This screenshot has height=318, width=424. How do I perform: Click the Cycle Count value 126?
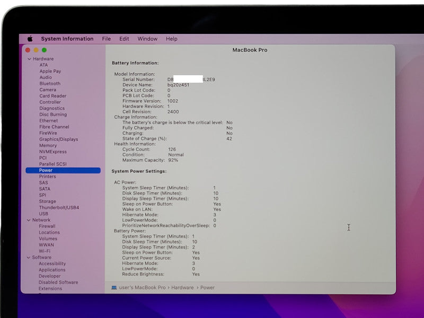click(x=172, y=149)
